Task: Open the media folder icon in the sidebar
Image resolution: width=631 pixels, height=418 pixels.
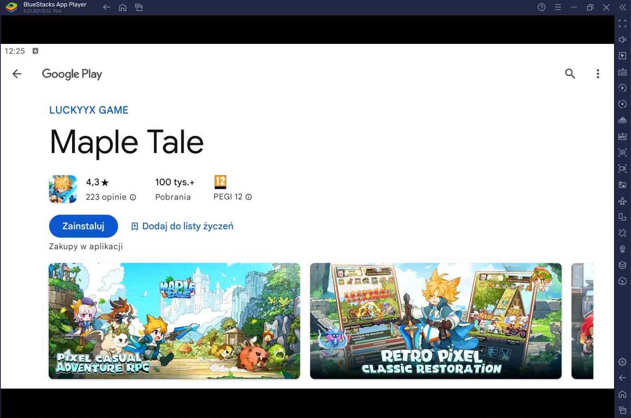Action: pyautogui.click(x=623, y=184)
